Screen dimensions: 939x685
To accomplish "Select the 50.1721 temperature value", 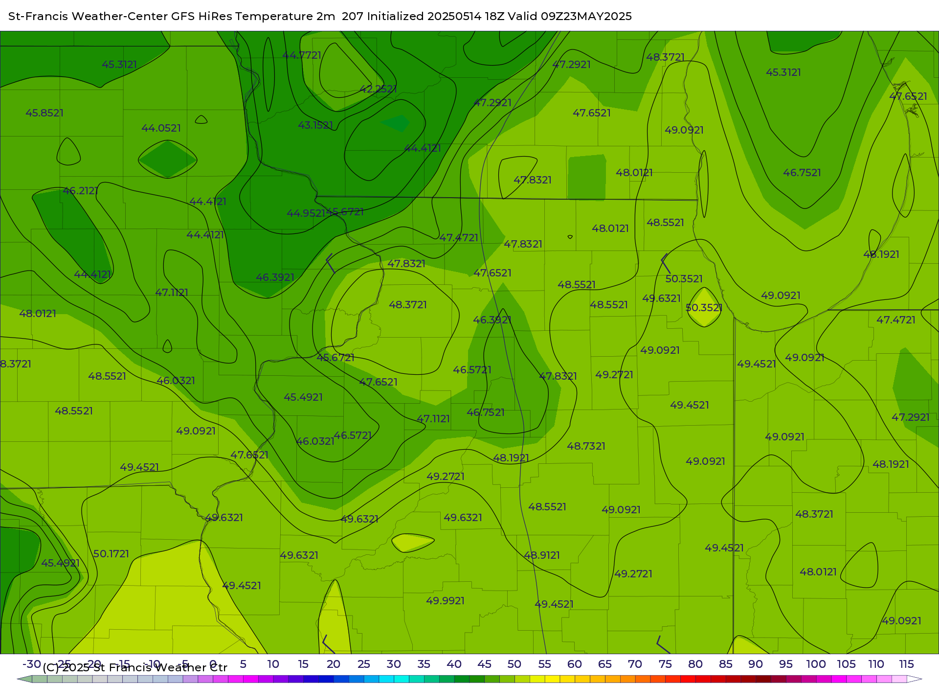I will pos(111,554).
